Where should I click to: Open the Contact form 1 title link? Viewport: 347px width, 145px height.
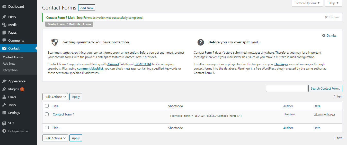coord(64,114)
